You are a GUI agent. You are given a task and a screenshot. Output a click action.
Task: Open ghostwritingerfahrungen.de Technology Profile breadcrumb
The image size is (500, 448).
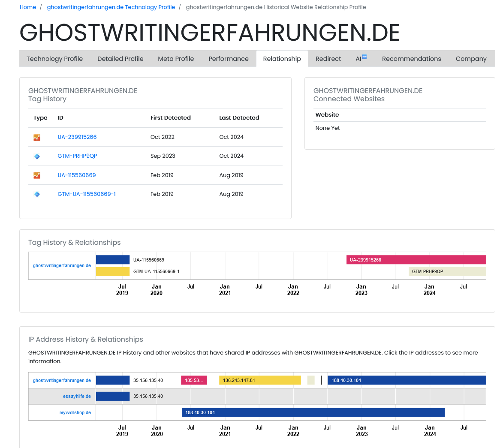pyautogui.click(x=111, y=7)
